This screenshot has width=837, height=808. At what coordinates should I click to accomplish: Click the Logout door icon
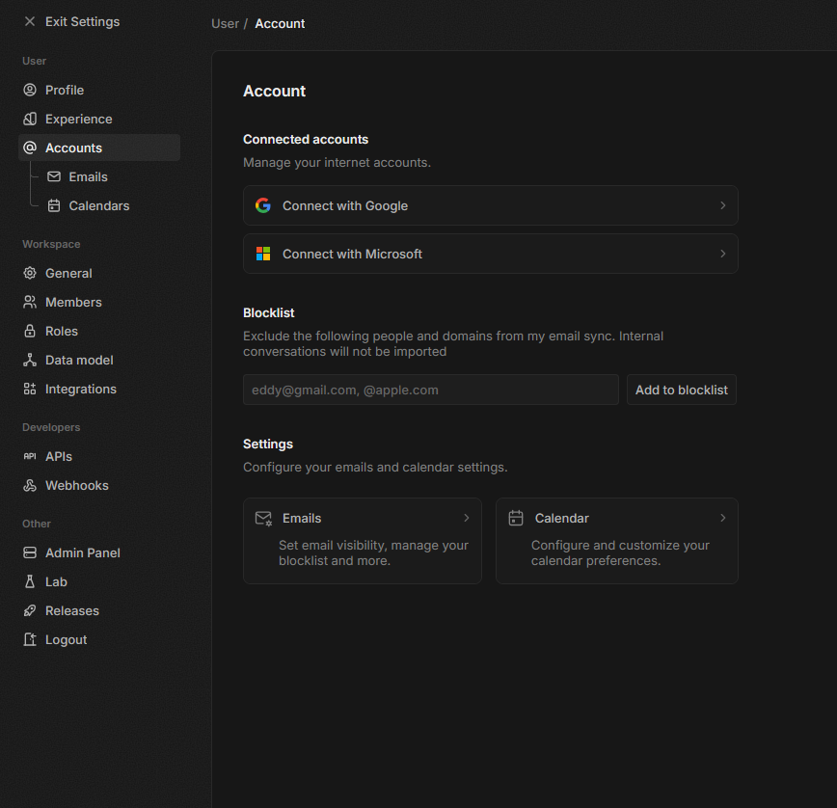pyautogui.click(x=30, y=639)
